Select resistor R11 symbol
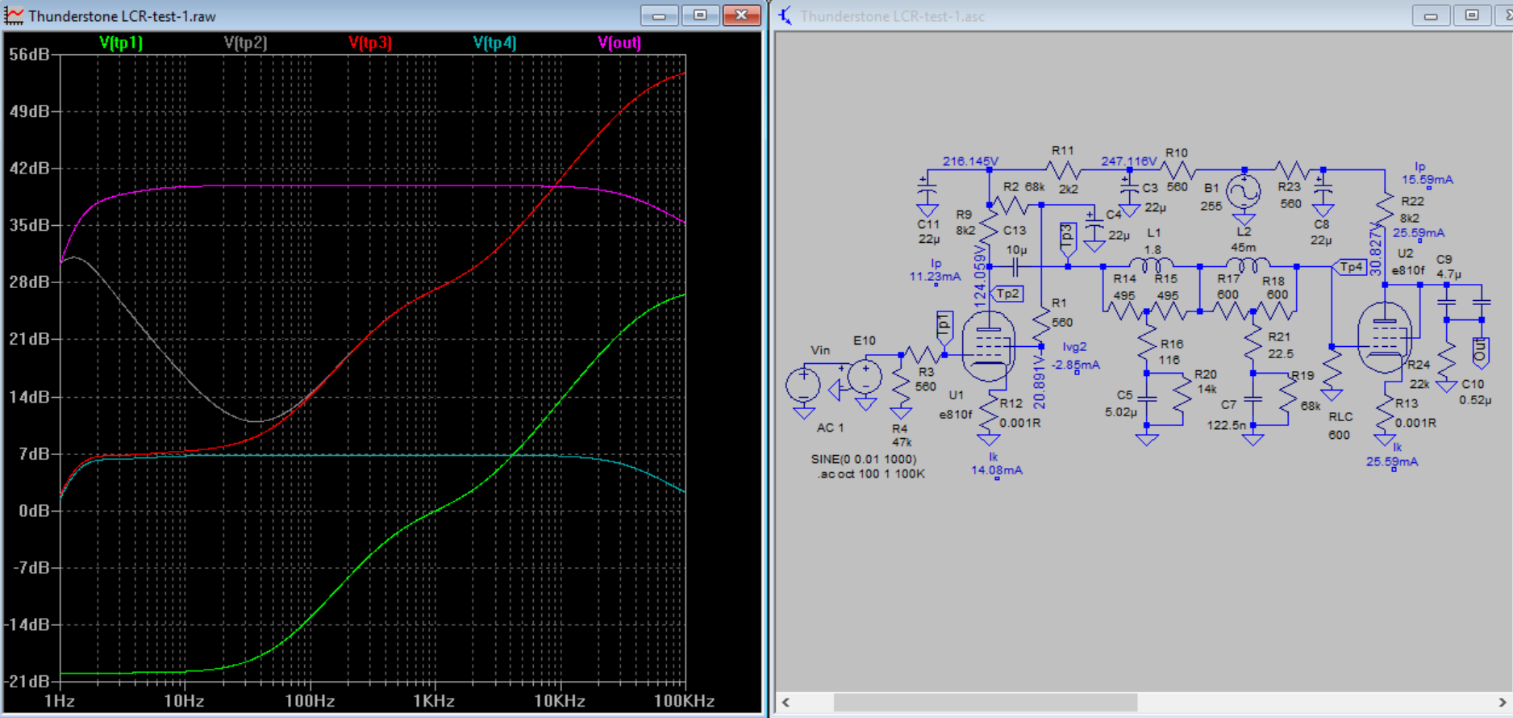This screenshot has height=718, width=1513. coord(1063,170)
